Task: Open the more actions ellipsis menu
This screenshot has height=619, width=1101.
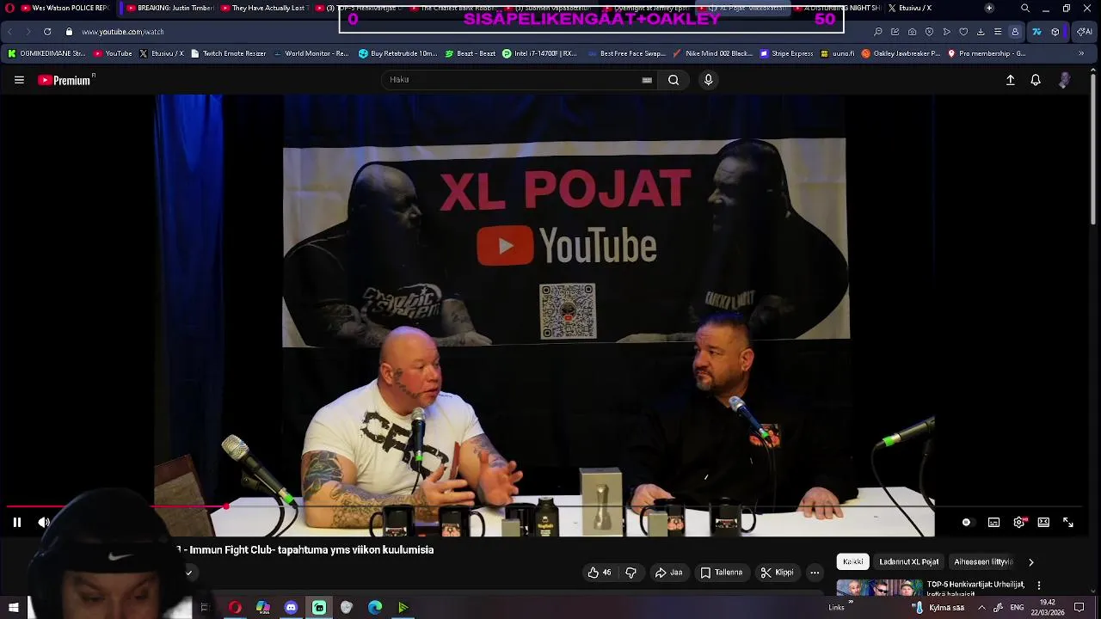Action: pos(815,573)
